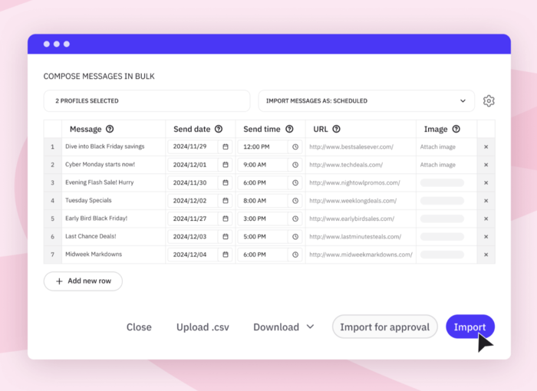Remove the Tuesday Specials row
This screenshot has width=537, height=391.
click(486, 201)
